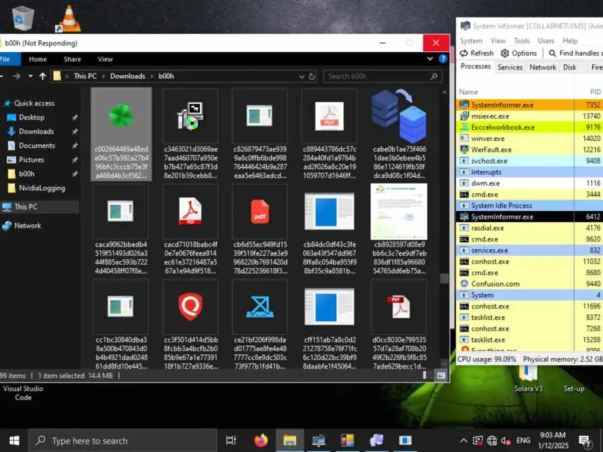Switch to the Network tab in System Informer
Viewport: 603px width, 452px height.
[x=542, y=67]
